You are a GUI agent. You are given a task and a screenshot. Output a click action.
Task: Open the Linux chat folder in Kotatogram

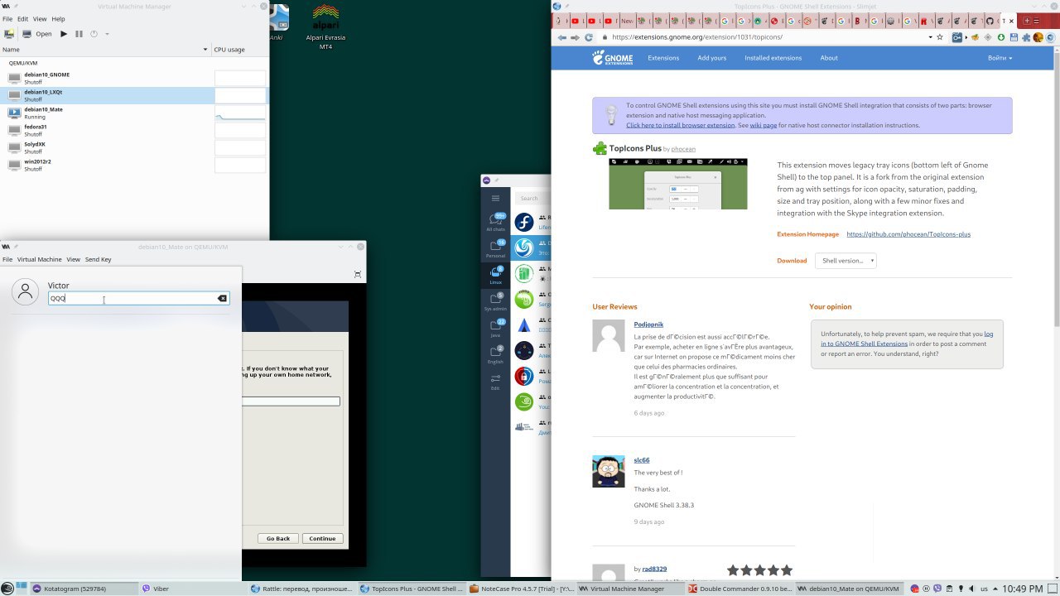click(x=495, y=275)
